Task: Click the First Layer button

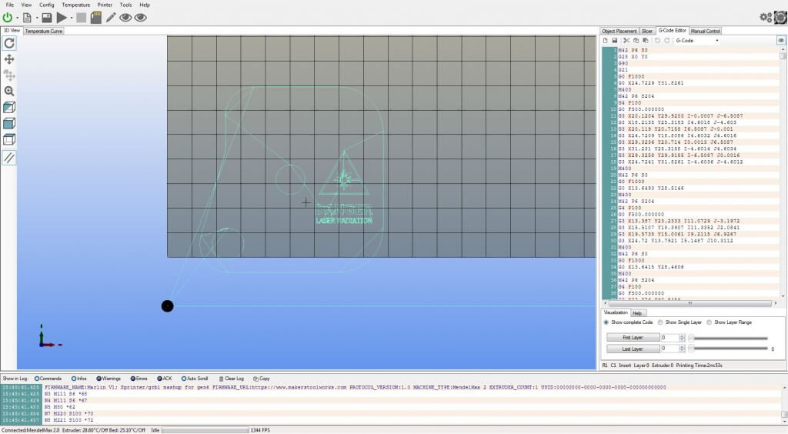Action: (630, 338)
